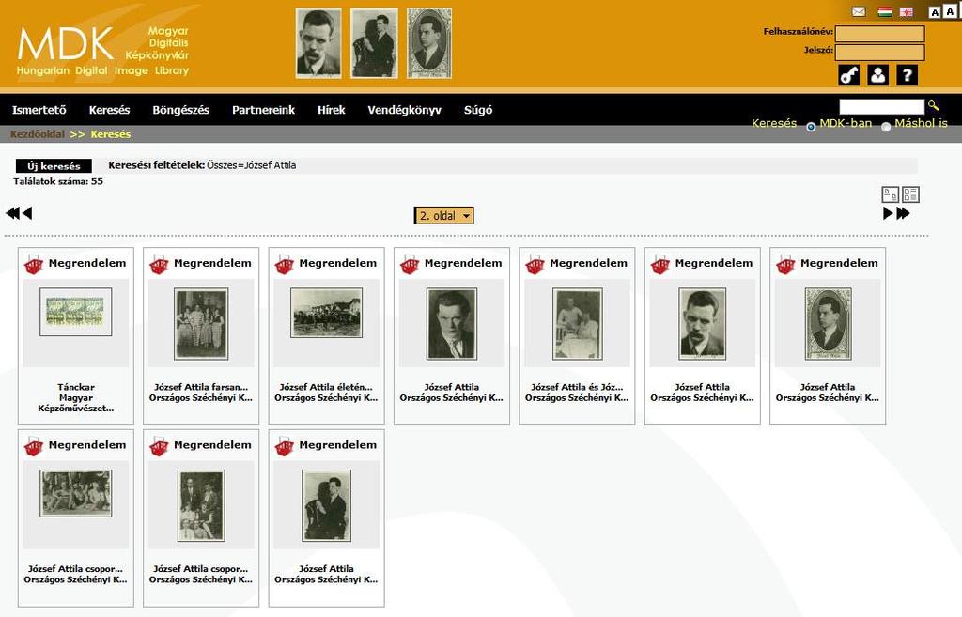Focus the Jelszó password field

point(879,53)
